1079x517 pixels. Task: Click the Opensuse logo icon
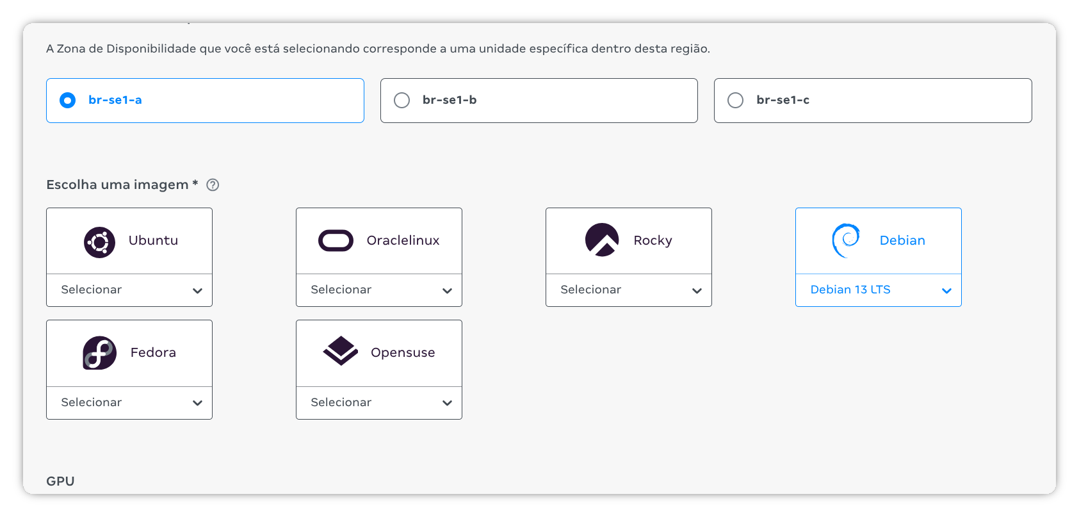tap(340, 351)
